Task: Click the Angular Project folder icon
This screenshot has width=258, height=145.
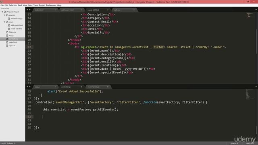Action: [x=5, y=12]
